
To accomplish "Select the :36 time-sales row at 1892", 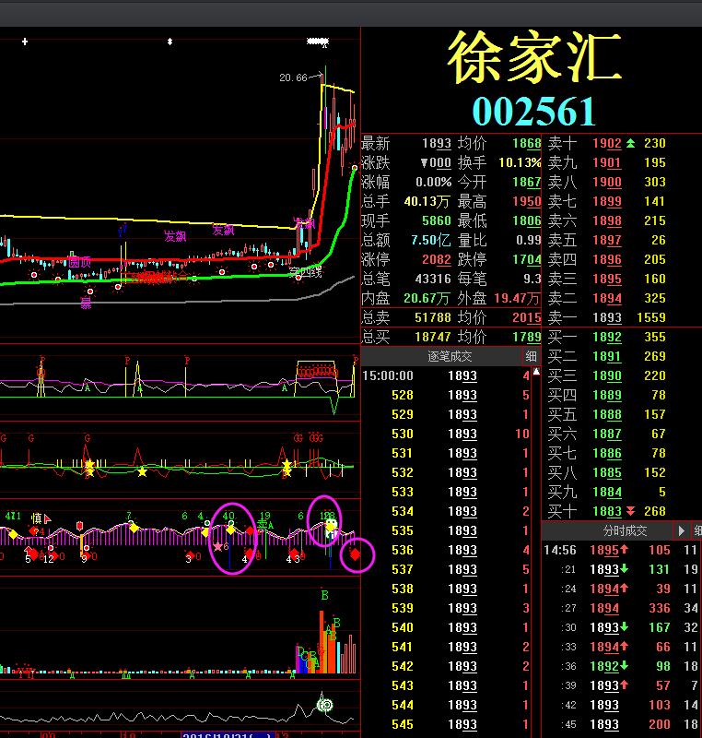I will pos(621,666).
